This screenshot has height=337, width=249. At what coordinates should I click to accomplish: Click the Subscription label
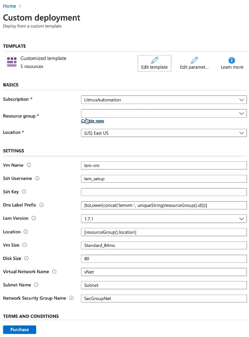(16, 99)
